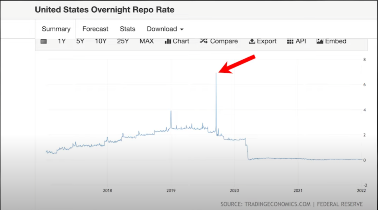Click the 2018 x-axis label
This screenshot has width=378, height=210.
(108, 190)
